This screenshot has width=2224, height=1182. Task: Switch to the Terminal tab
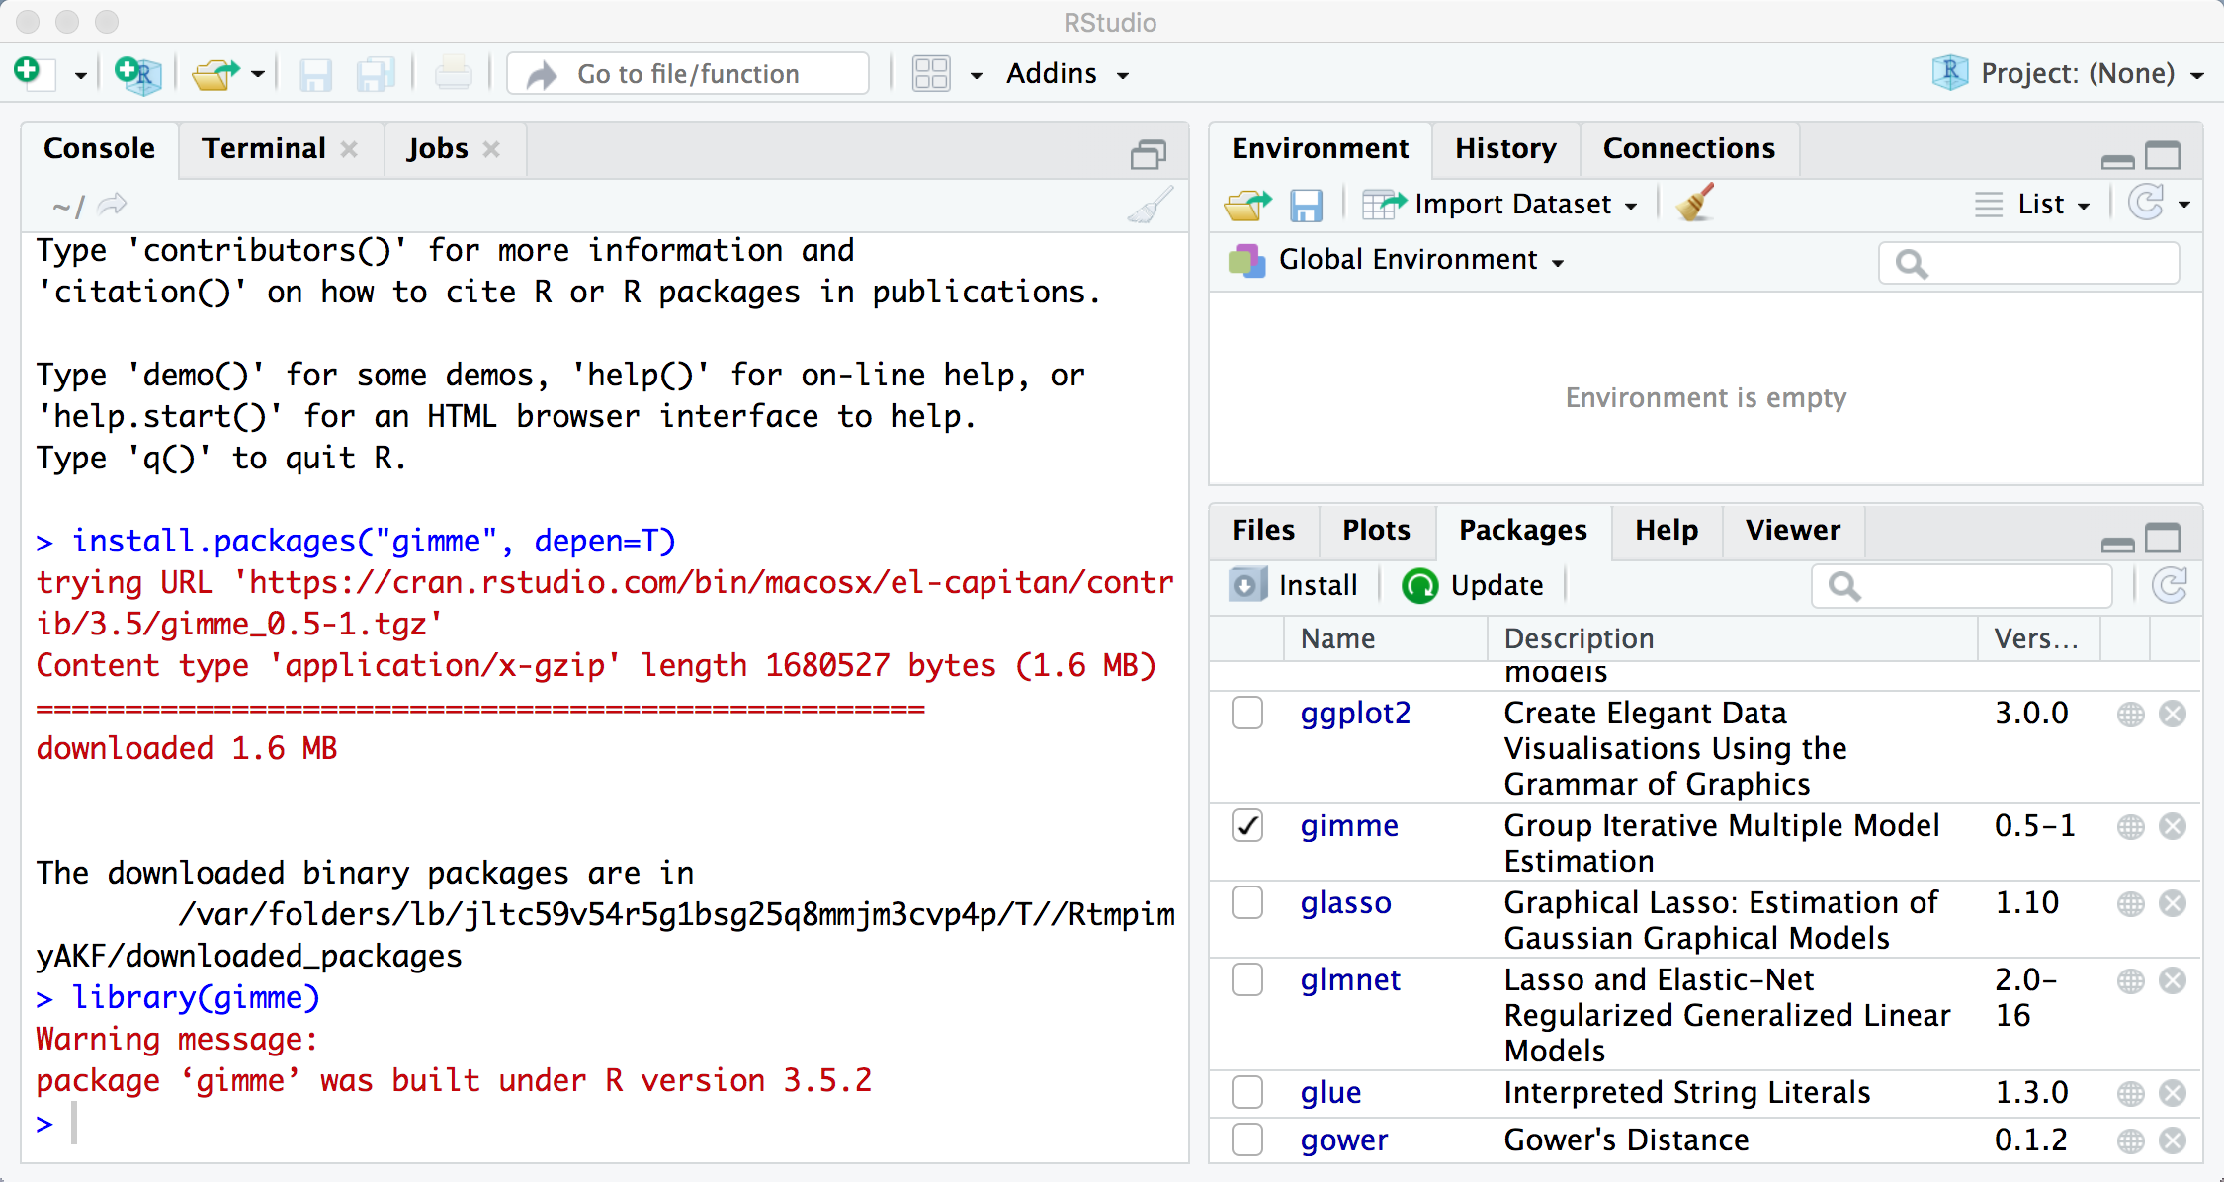pyautogui.click(x=264, y=149)
